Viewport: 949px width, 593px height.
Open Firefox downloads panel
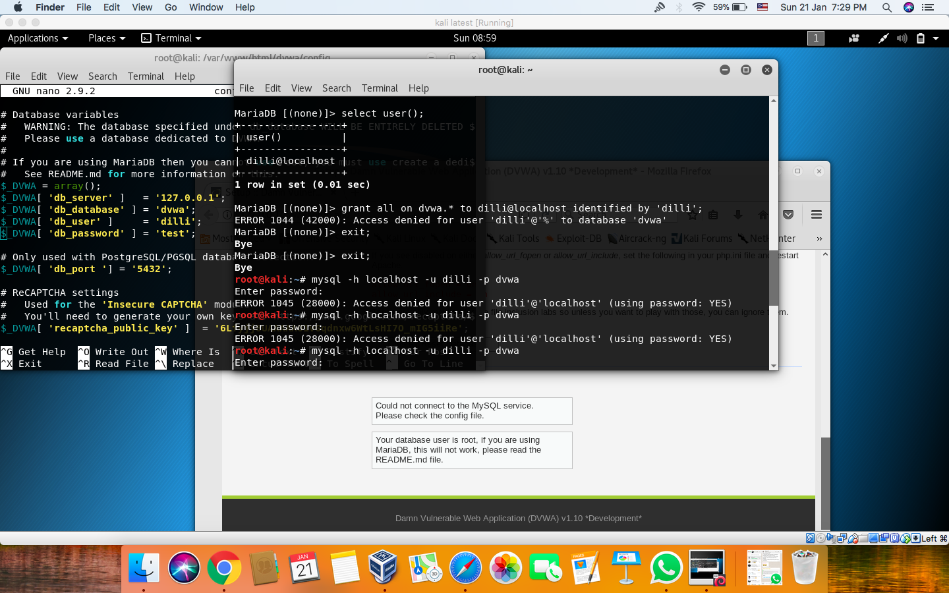click(738, 215)
